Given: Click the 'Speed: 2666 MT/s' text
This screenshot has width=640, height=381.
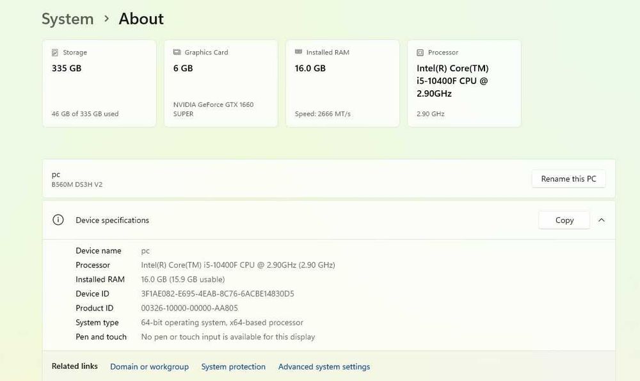Looking at the screenshot, I should pyautogui.click(x=323, y=114).
